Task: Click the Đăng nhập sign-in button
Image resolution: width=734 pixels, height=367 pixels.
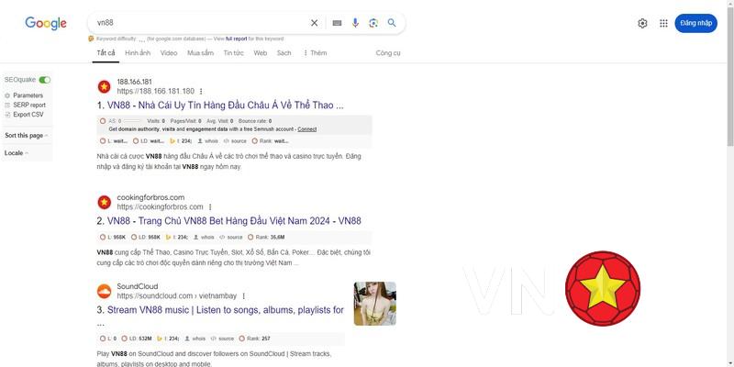Action: [x=695, y=23]
